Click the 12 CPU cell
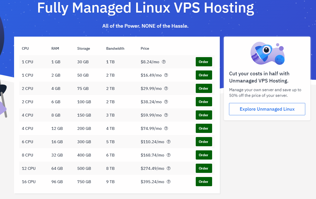The image size is (316, 199). point(29,168)
